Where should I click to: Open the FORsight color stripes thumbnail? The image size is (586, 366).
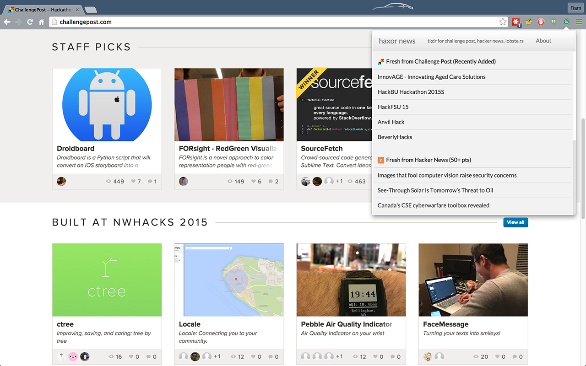point(229,105)
